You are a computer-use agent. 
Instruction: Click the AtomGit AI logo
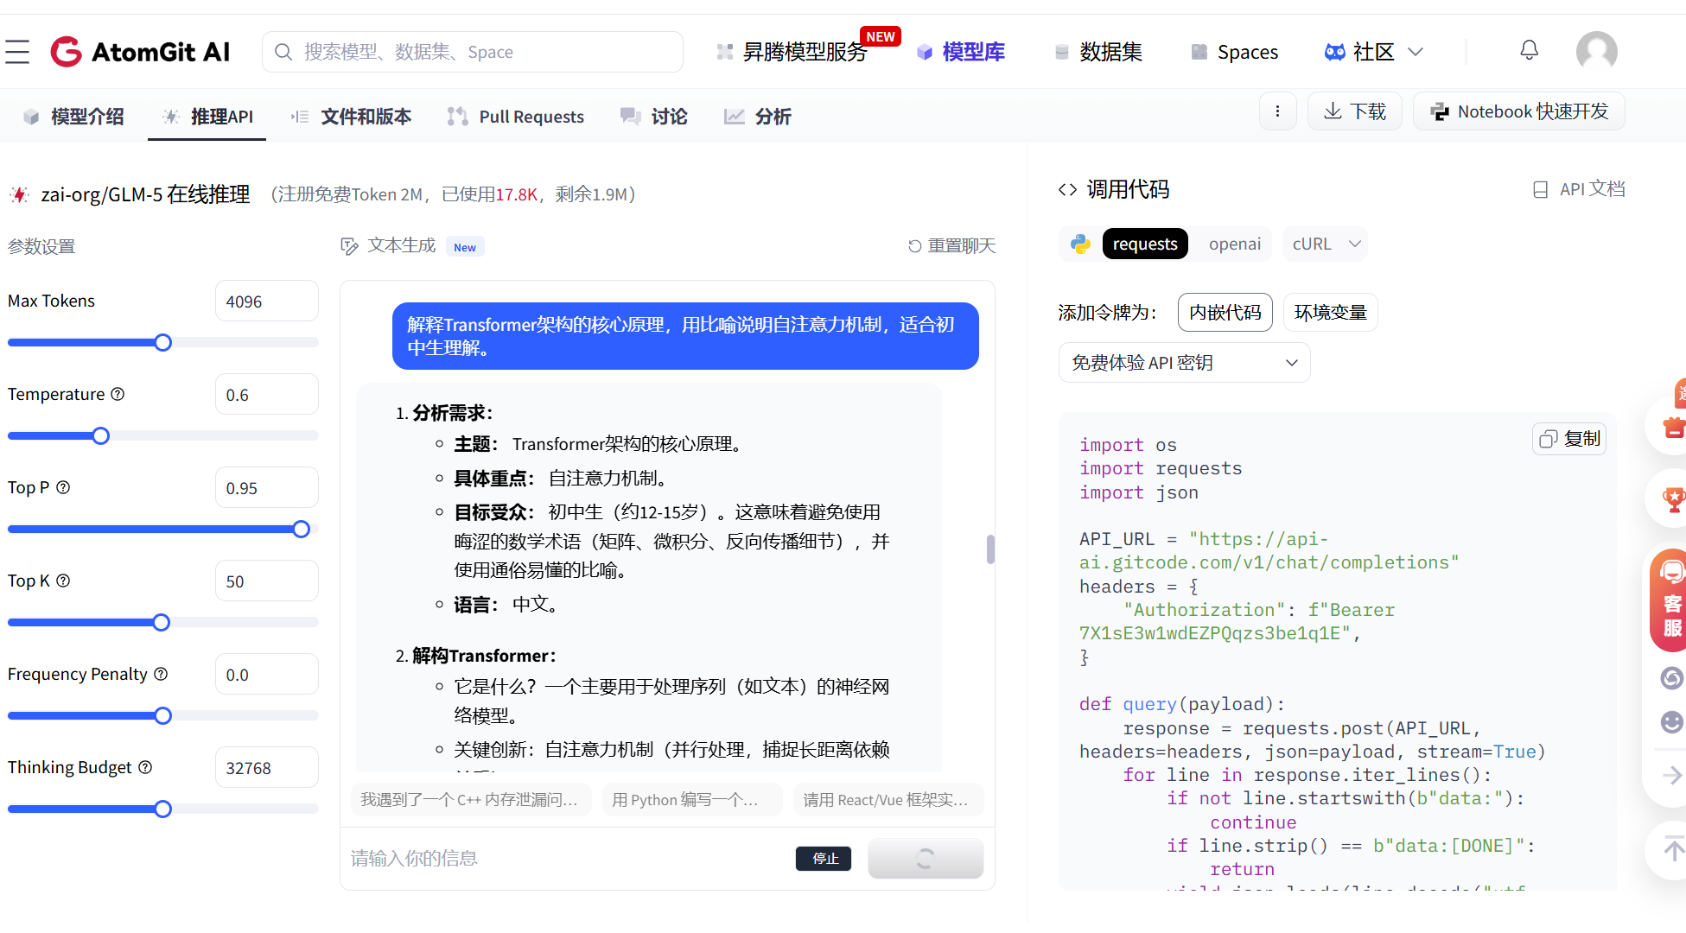pyautogui.click(x=141, y=51)
